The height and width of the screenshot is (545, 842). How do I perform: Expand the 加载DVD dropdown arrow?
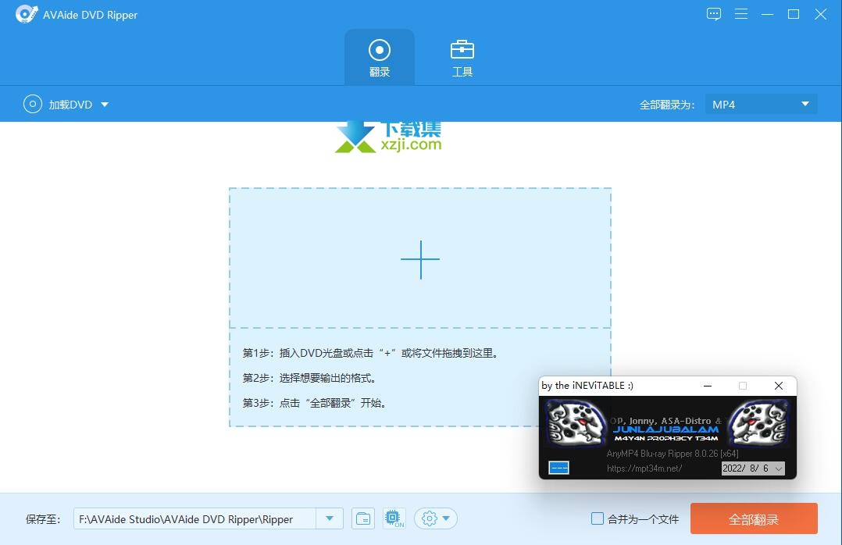pyautogui.click(x=105, y=105)
